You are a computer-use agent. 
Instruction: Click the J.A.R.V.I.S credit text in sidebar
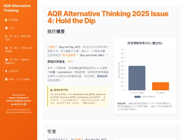pos(19,104)
